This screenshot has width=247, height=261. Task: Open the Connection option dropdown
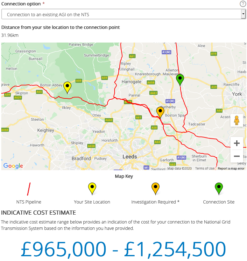click(123, 15)
